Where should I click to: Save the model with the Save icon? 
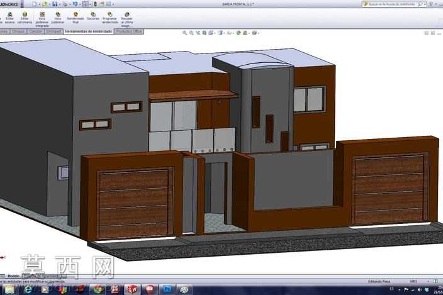[x=55, y=4]
